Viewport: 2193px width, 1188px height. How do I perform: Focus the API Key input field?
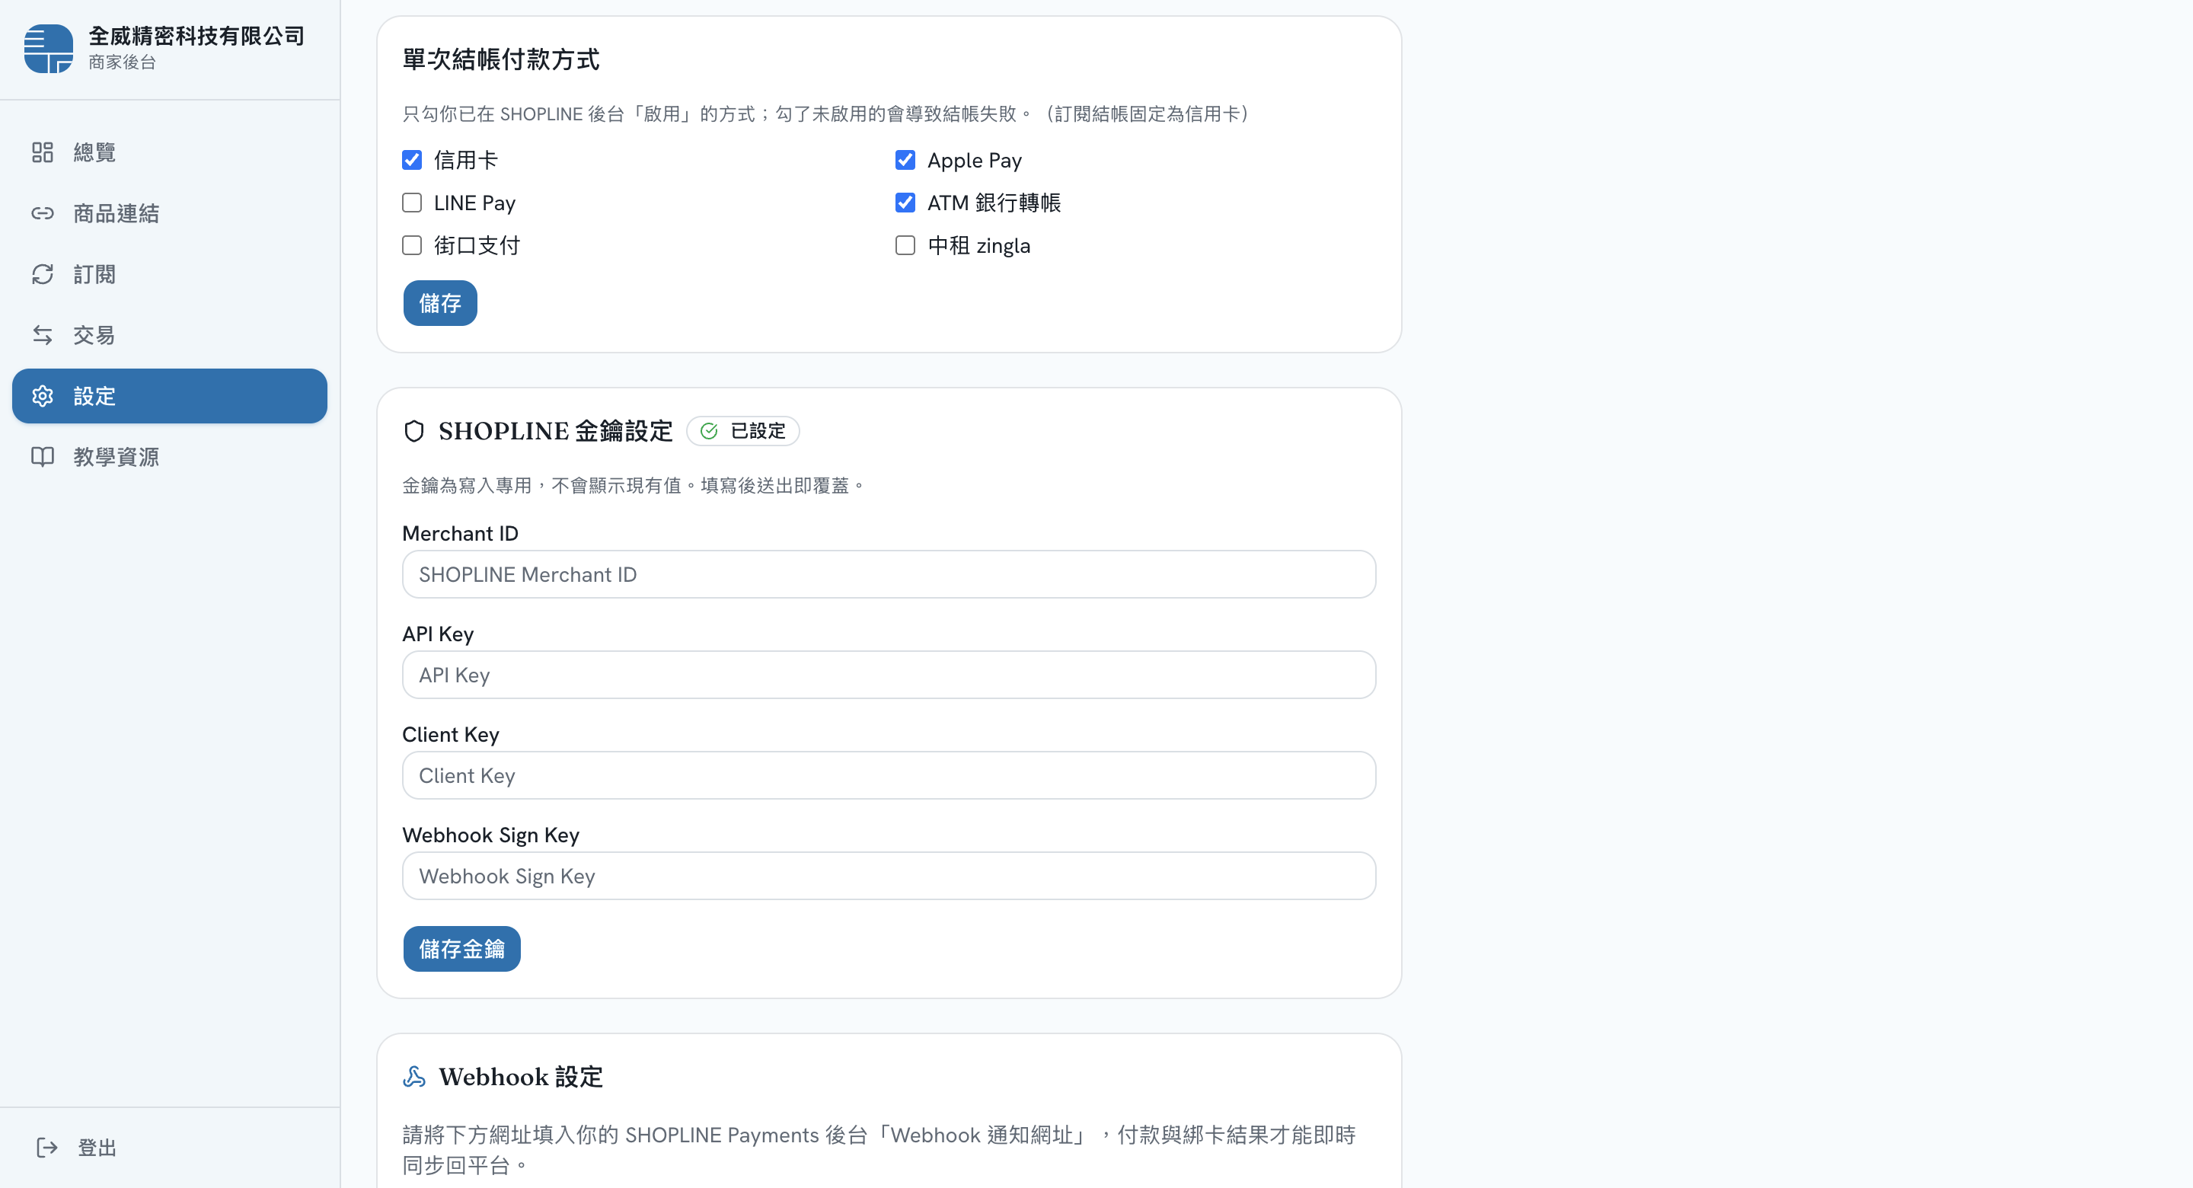pyautogui.click(x=889, y=675)
